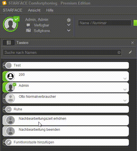The height and width of the screenshot is (151, 137).
Task: Toggle the Ruhe do-not-disturb key
Action: point(66,109)
